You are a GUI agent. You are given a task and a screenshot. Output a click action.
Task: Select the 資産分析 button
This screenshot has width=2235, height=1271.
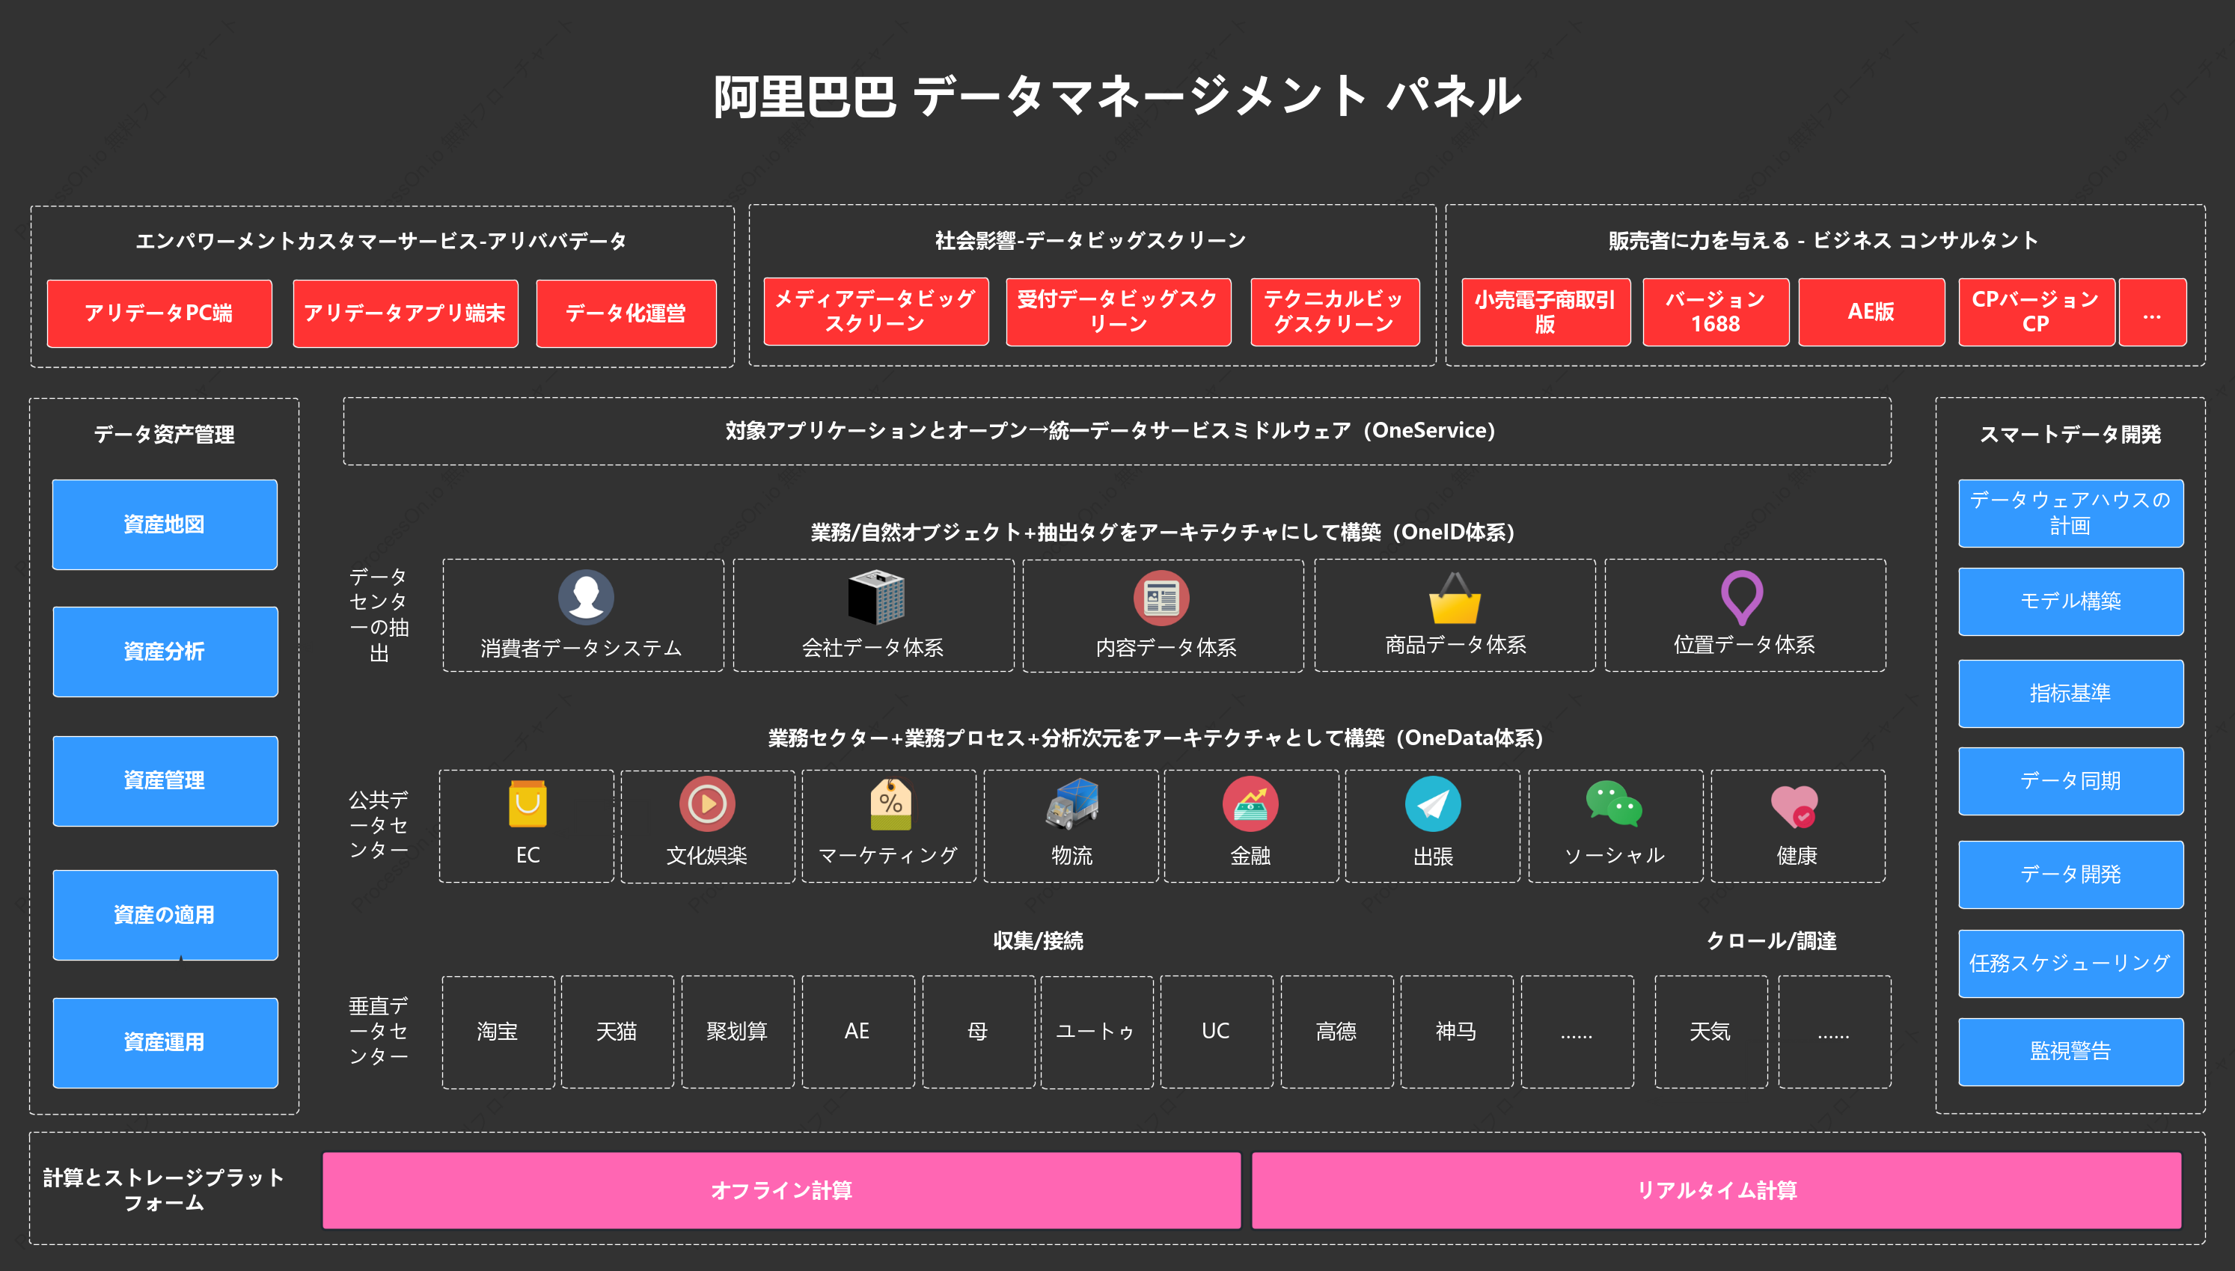point(165,652)
